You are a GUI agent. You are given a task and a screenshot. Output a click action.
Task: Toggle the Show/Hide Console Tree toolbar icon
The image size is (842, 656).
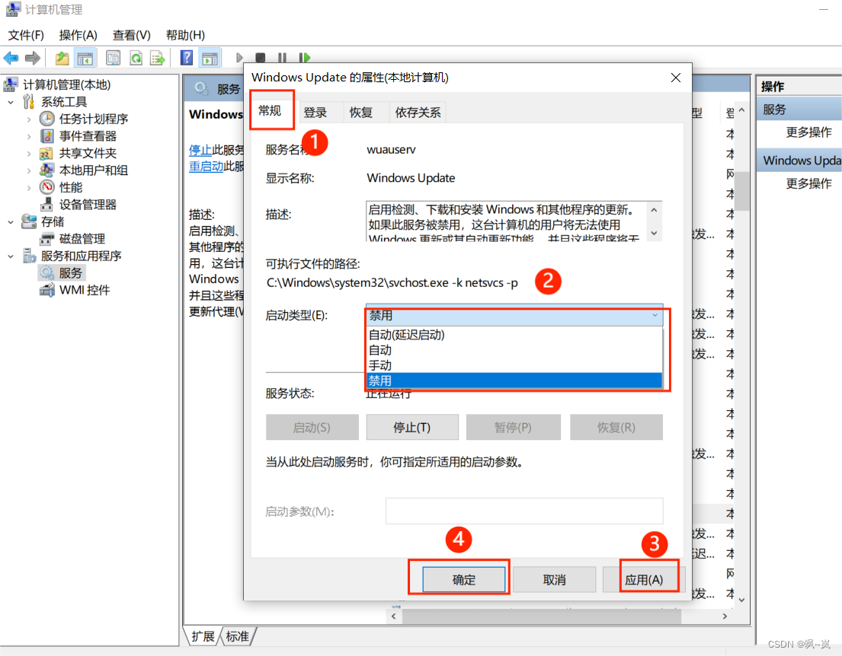coord(85,58)
